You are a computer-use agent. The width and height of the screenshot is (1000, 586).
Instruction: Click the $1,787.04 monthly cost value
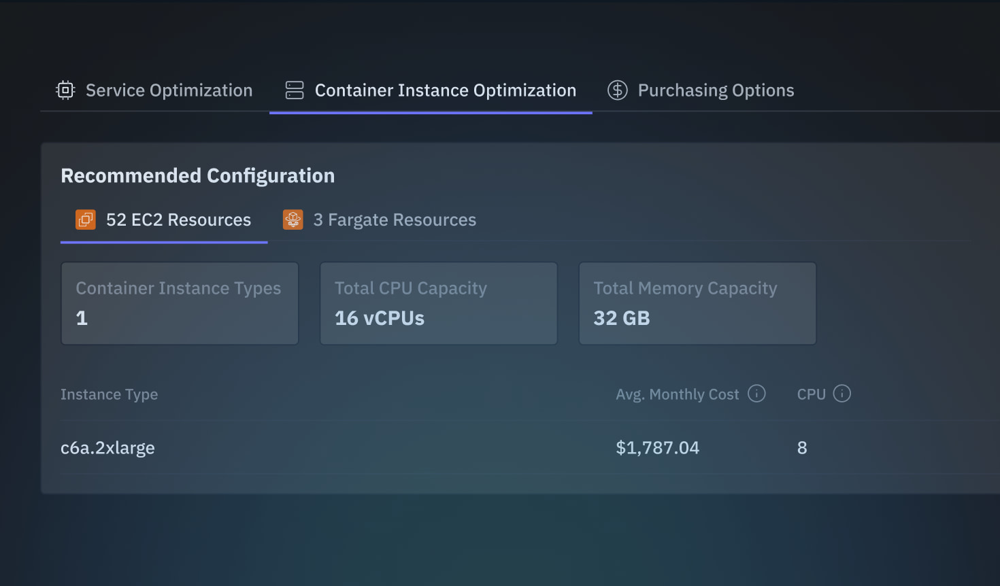(x=657, y=448)
